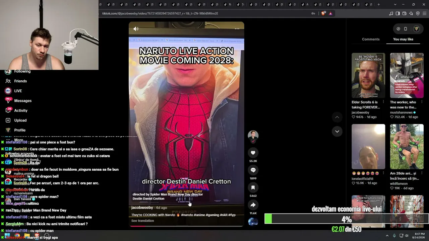
Task: Open options for Elder Scrolls 6 video
Action: coord(383,102)
